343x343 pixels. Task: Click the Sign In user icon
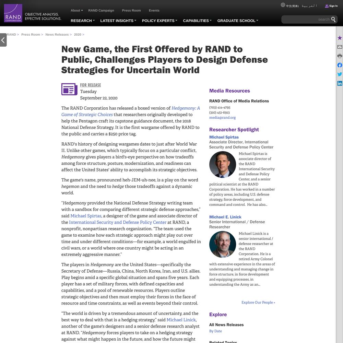(327, 6)
